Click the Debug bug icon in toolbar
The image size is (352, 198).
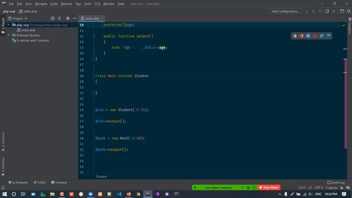[313, 11]
